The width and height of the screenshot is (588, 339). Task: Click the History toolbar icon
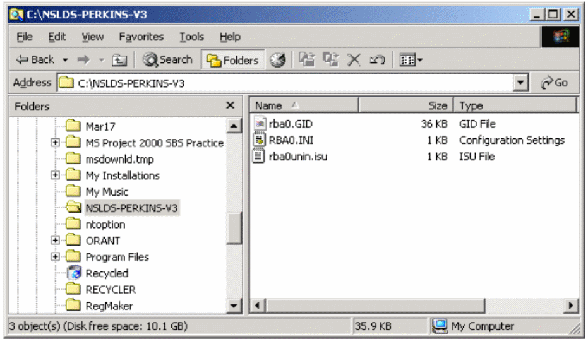coord(277,60)
